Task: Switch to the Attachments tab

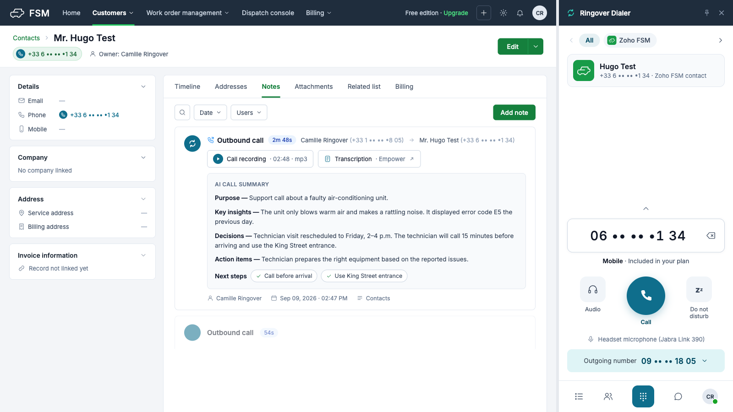Action: click(314, 87)
